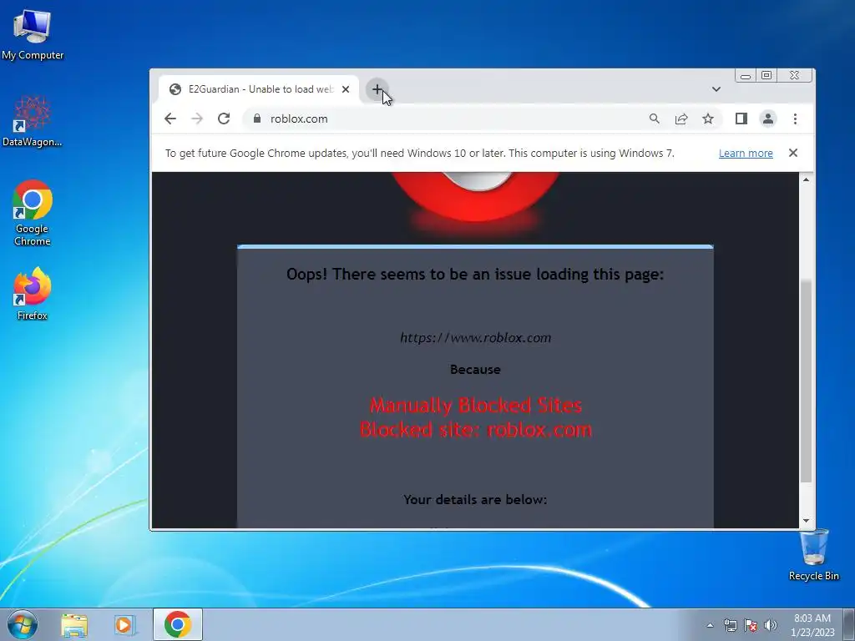Click 'Blocked site: roblox.com' text
855x641 pixels.
(x=475, y=430)
